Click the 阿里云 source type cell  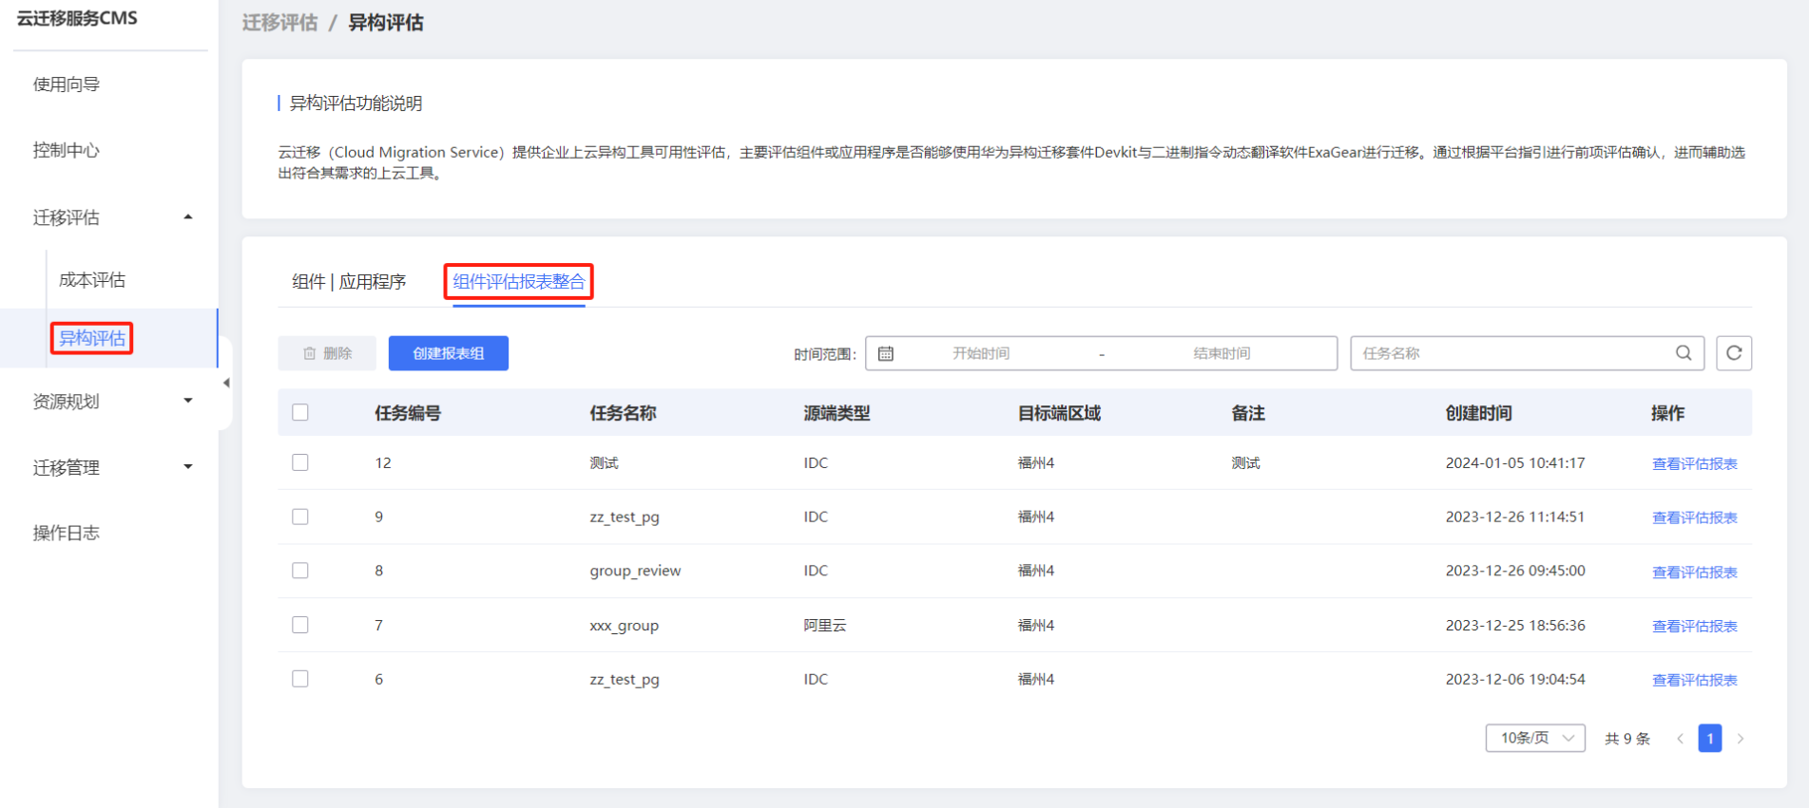pos(825,625)
